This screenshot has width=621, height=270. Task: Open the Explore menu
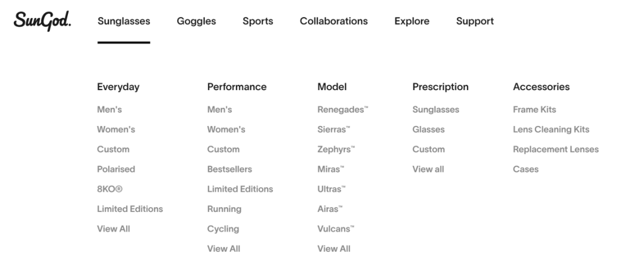(412, 21)
